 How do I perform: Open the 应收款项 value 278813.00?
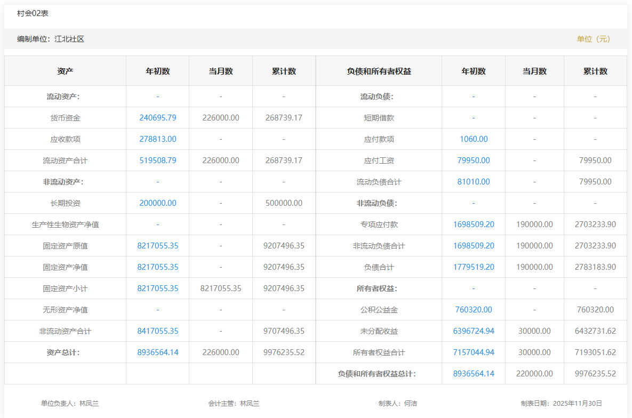(x=158, y=139)
